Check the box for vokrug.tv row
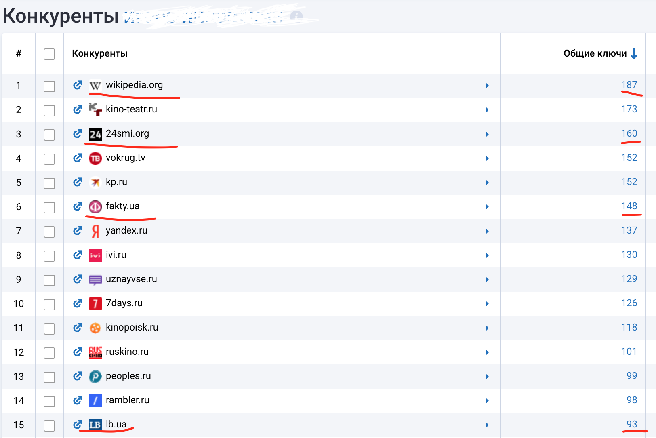This screenshot has height=438, width=656. point(49,159)
